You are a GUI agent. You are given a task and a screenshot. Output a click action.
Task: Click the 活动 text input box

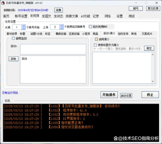[x=53, y=49]
